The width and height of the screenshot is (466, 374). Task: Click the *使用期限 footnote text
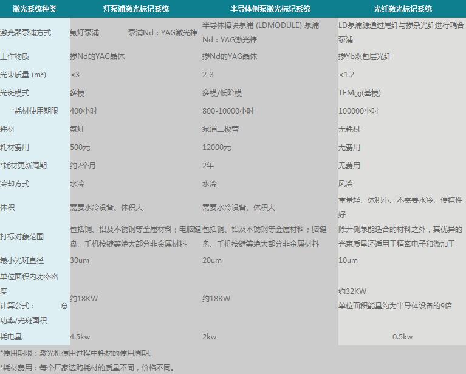(76, 353)
